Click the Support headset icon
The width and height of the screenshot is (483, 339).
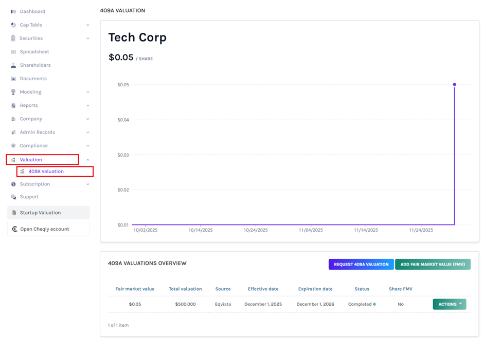[x=13, y=196]
